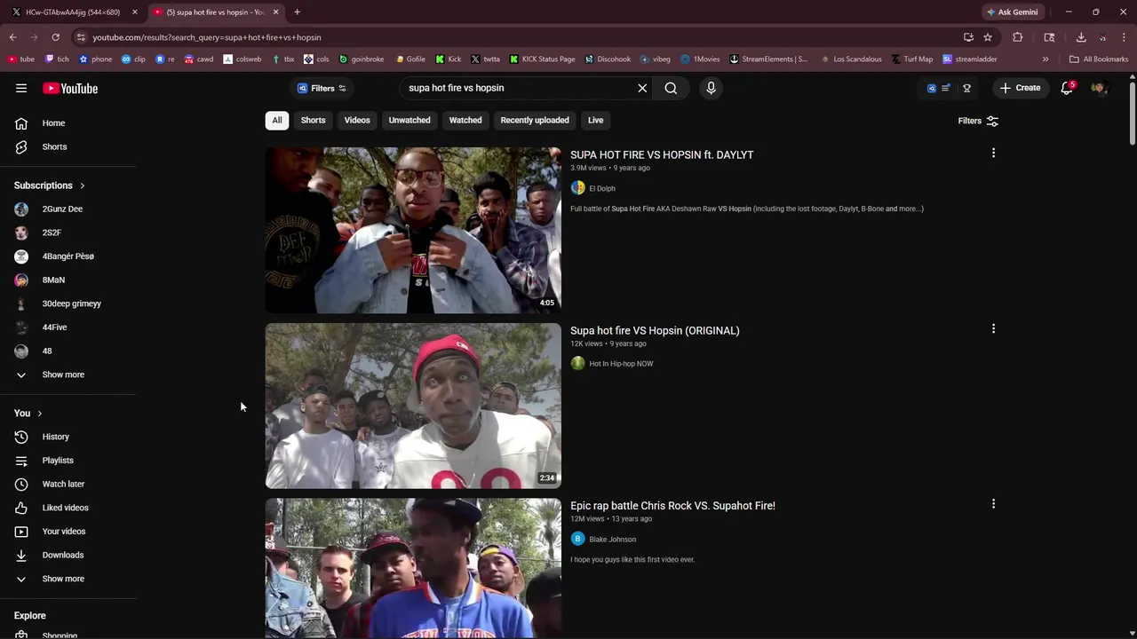Screen dimensions: 1137x639
Task: Select the Shorts filter chip
Action: pyautogui.click(x=313, y=121)
